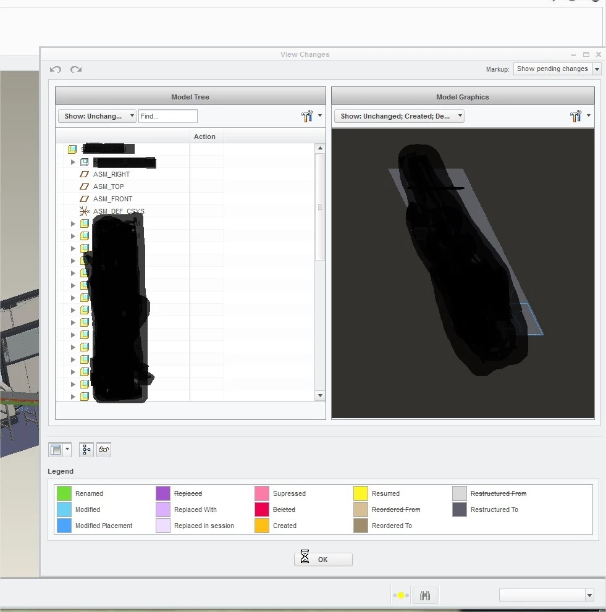Click the binoculars find icon in status bar
The height and width of the screenshot is (612, 606).
(x=425, y=595)
